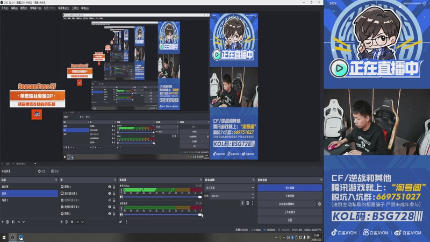Pop out the Audio Mixer dock panel
430x242 pixels.
pyautogui.click(x=201, y=180)
